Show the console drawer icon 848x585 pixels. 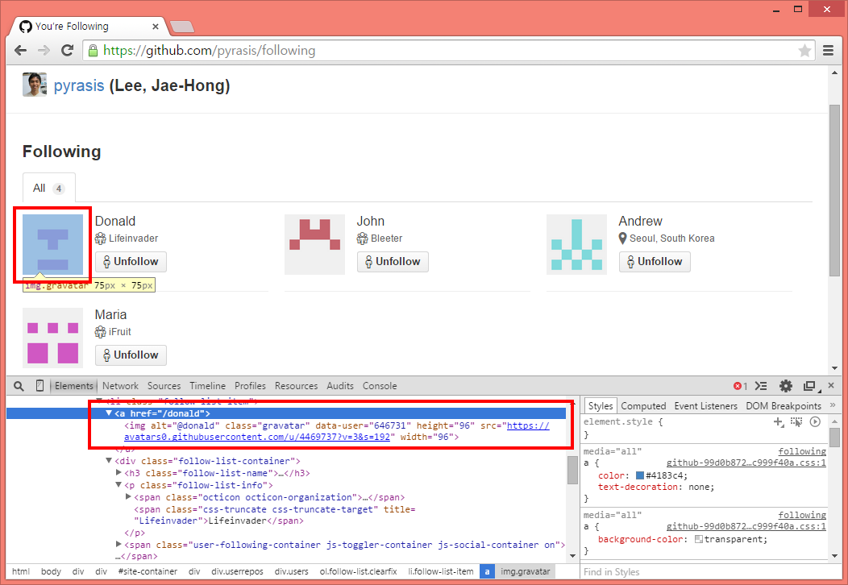click(761, 386)
